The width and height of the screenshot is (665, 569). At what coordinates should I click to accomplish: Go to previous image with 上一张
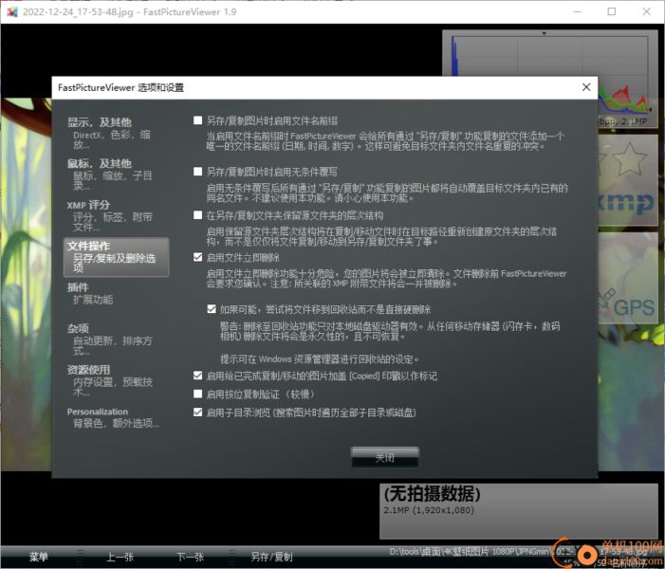click(x=120, y=557)
